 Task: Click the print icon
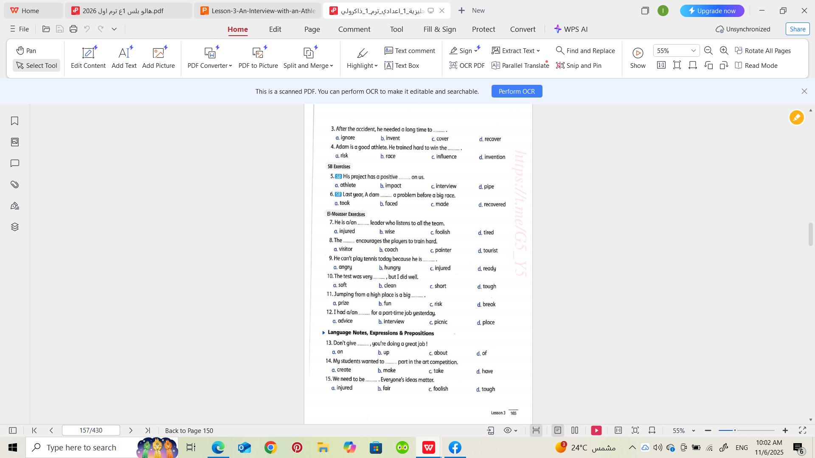[73, 29]
